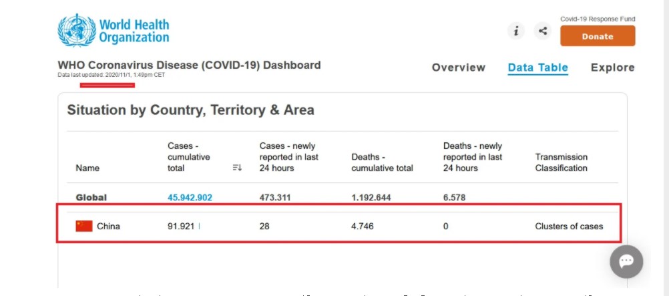Image resolution: width=669 pixels, height=296 pixels.
Task: Click the share icon button
Action: coord(543,31)
